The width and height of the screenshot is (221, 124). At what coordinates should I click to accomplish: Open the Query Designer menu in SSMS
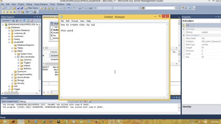click(x=41, y=4)
